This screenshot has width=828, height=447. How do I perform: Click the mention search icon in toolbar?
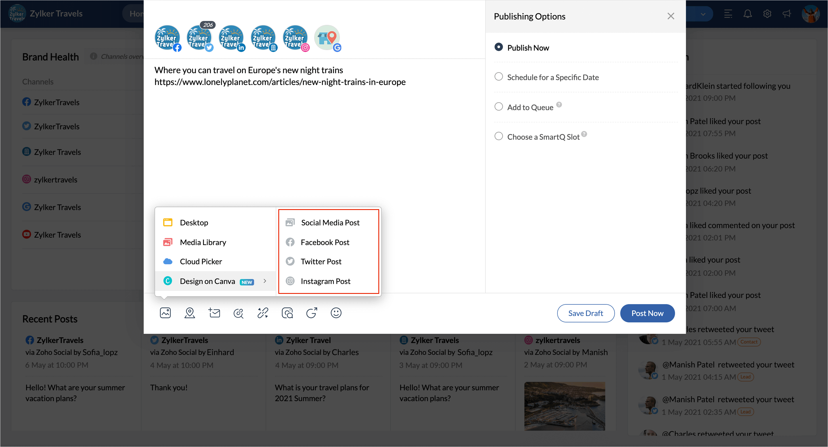click(x=238, y=313)
